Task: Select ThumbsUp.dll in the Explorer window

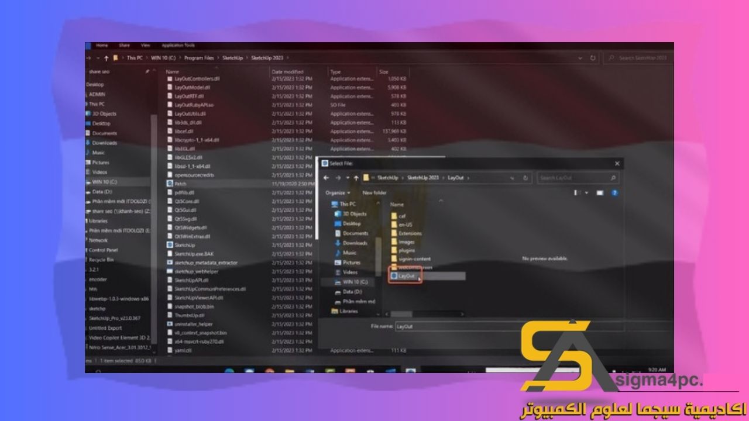Action: tap(184, 315)
